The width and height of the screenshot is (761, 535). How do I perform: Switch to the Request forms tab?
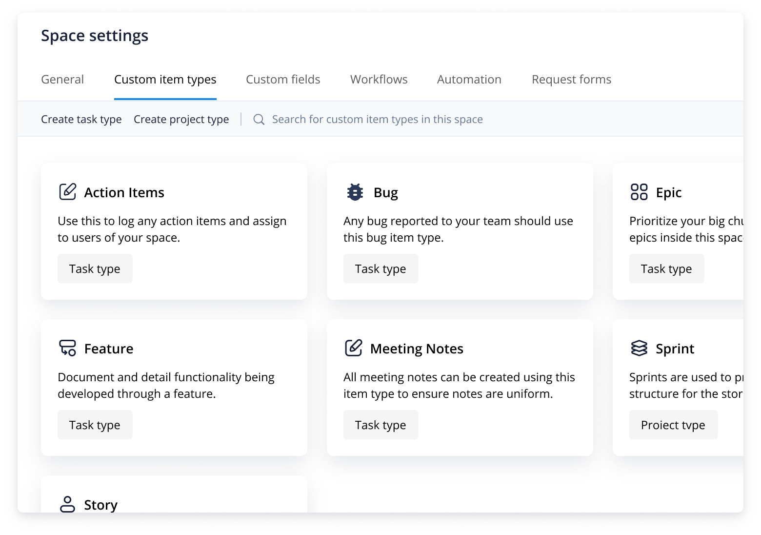coord(571,79)
